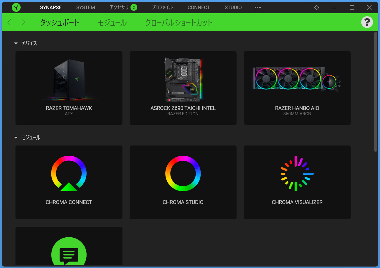
Task: Click the CHROMA STUDIO label
Action: [183, 202]
